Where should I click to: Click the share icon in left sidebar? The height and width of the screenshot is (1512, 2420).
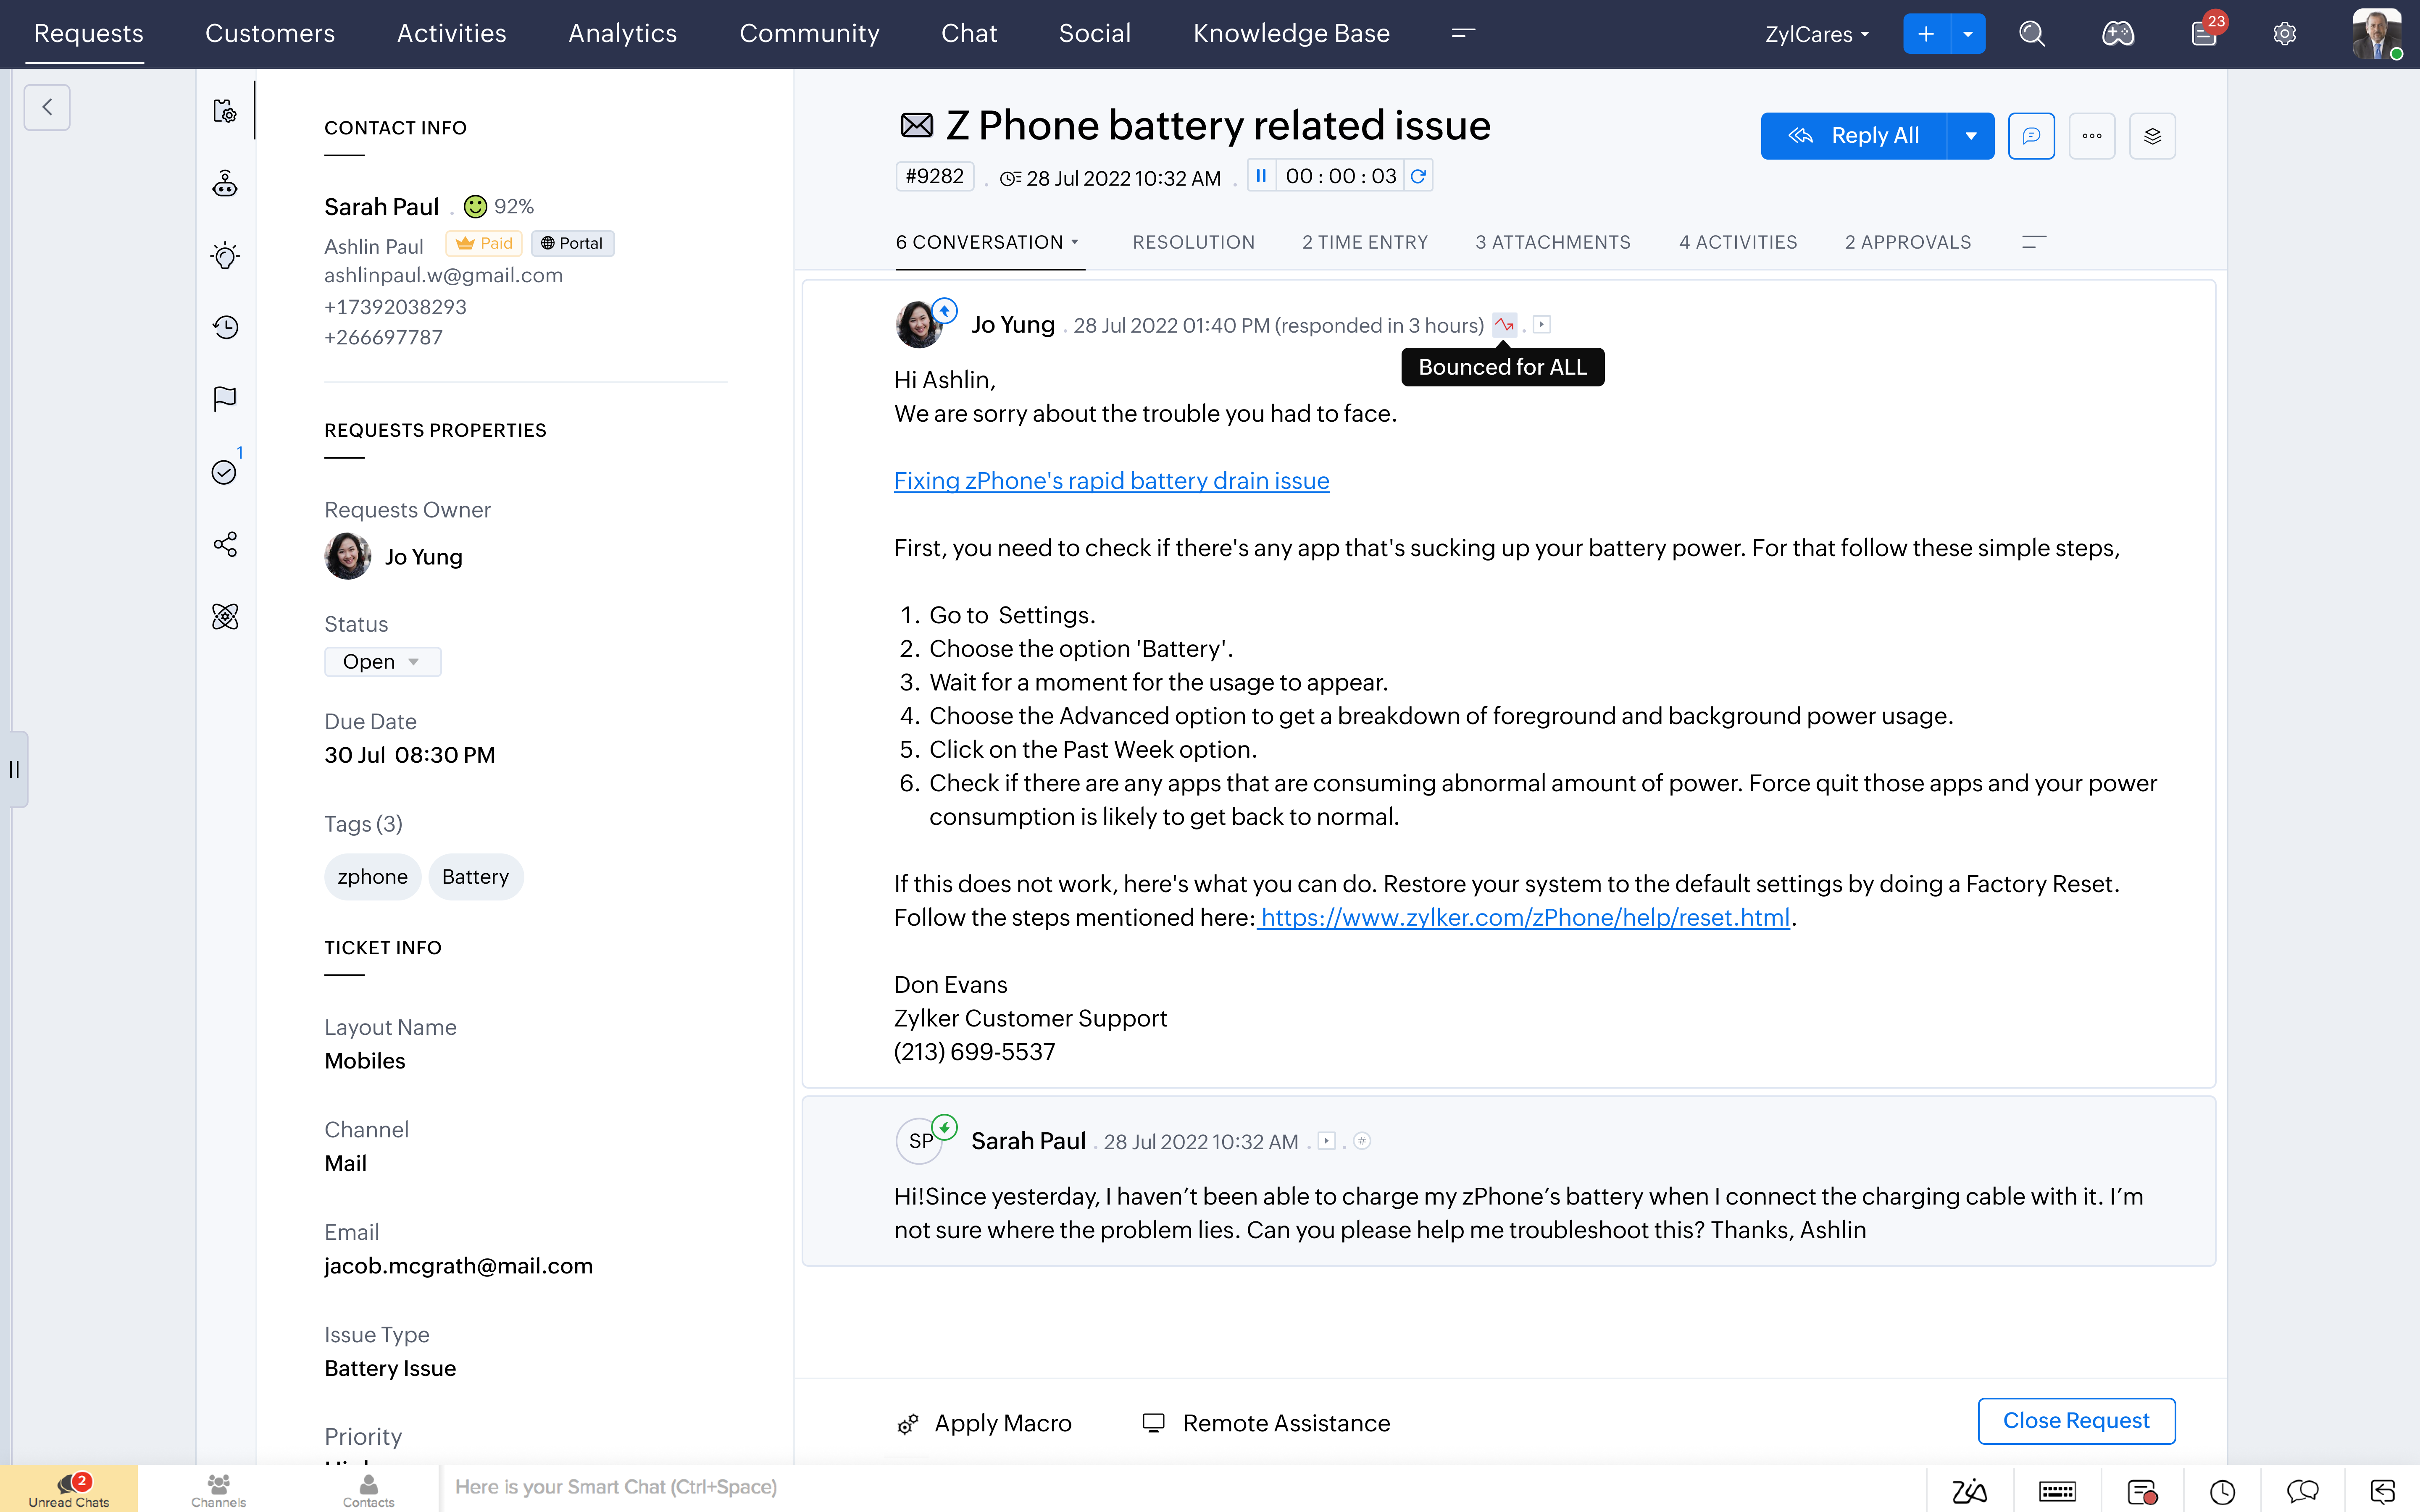225,544
